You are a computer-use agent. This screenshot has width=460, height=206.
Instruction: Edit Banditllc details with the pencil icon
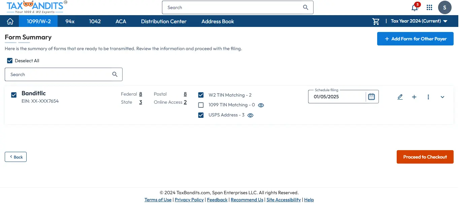point(400,97)
